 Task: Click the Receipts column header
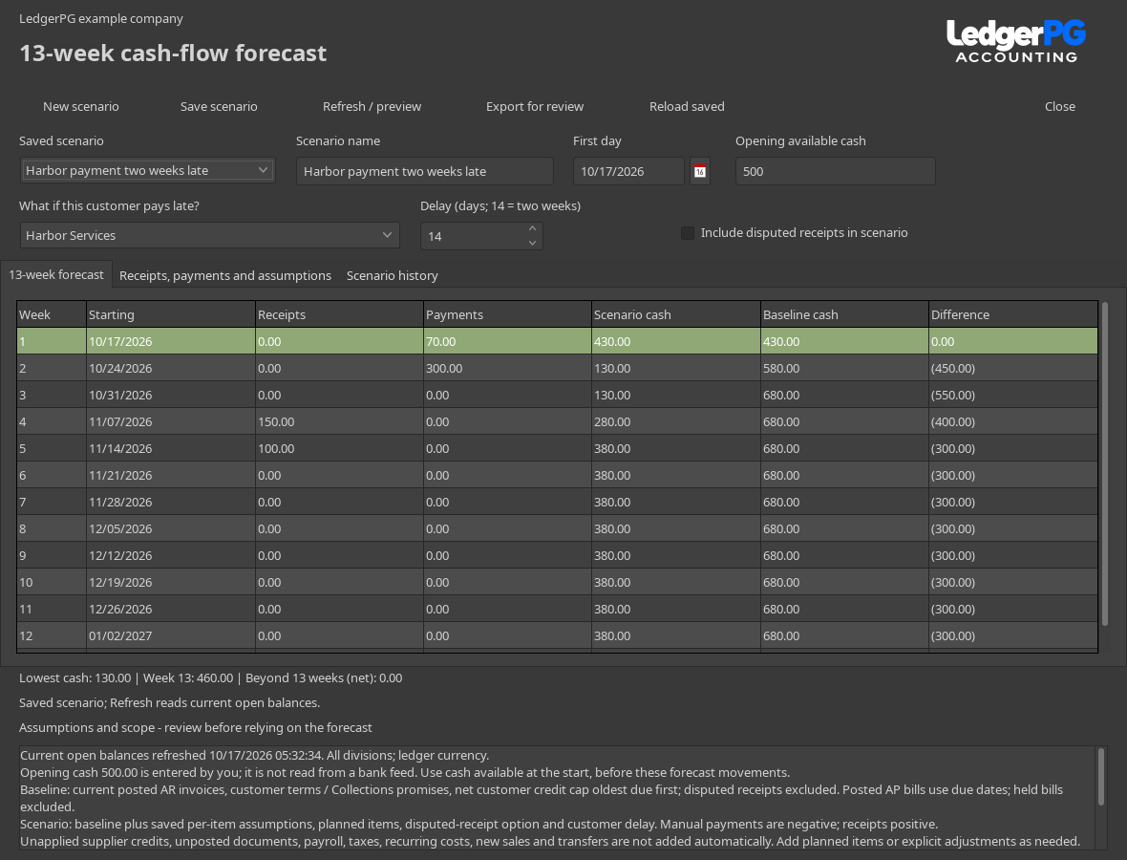pyautogui.click(x=339, y=314)
